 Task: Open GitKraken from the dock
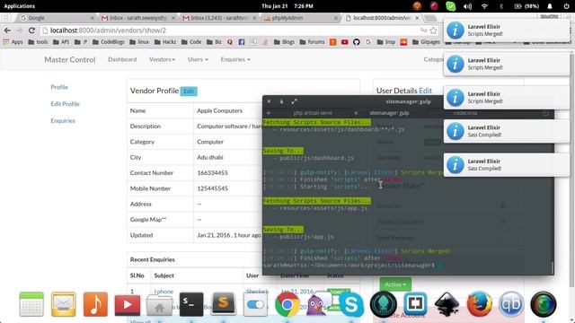(x=384, y=304)
